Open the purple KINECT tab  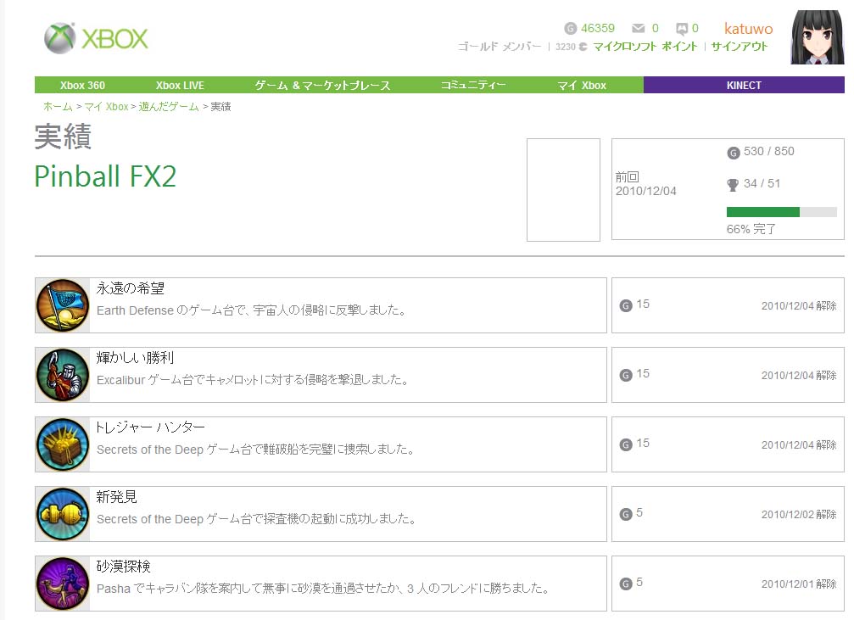pyautogui.click(x=744, y=85)
